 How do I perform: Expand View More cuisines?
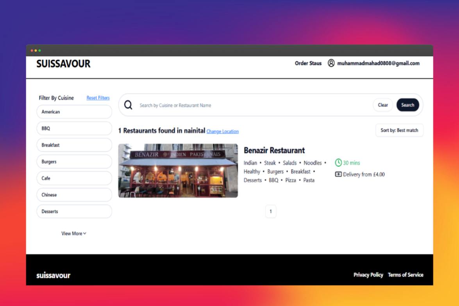pos(74,234)
